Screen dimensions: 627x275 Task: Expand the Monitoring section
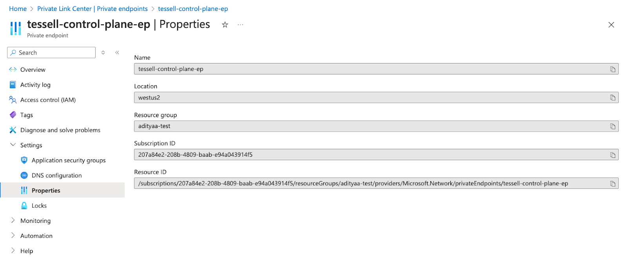coord(13,221)
